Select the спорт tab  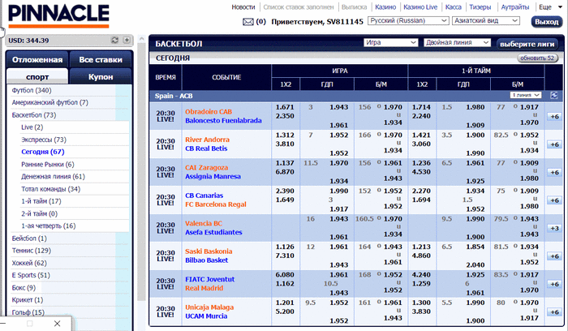[37, 77]
